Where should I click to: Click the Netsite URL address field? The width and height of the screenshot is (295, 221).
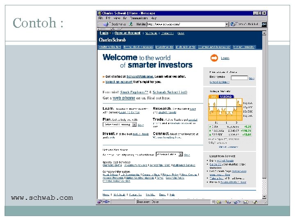(186, 24)
